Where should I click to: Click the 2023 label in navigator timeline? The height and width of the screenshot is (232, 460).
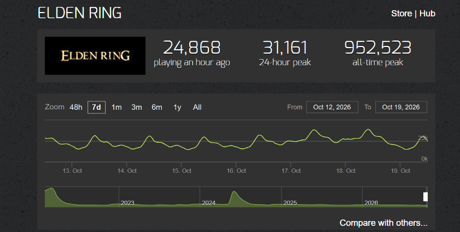point(127,203)
